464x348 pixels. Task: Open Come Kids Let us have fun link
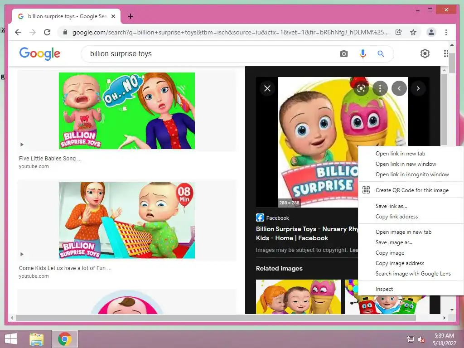(65, 268)
